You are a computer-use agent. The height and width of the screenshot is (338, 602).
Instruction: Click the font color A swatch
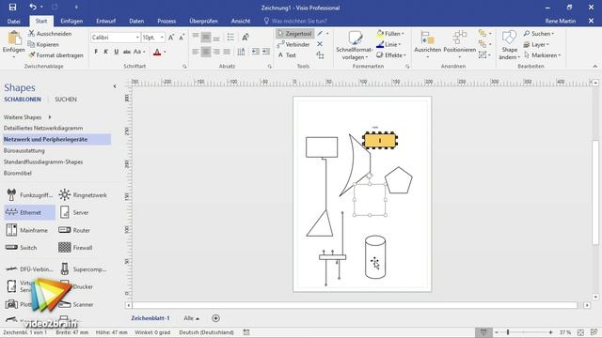pos(157,53)
